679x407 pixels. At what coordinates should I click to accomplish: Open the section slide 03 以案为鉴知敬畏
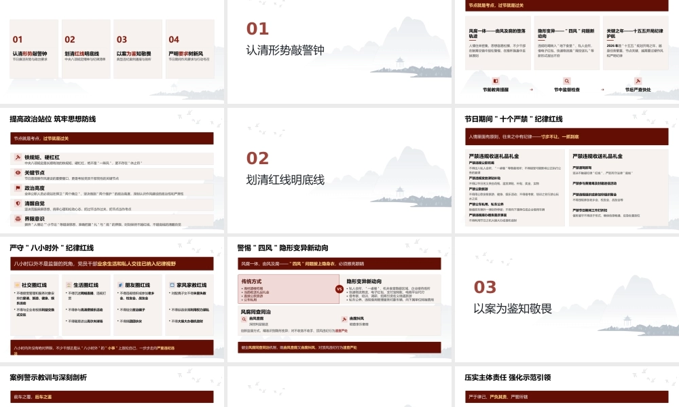[567, 299]
